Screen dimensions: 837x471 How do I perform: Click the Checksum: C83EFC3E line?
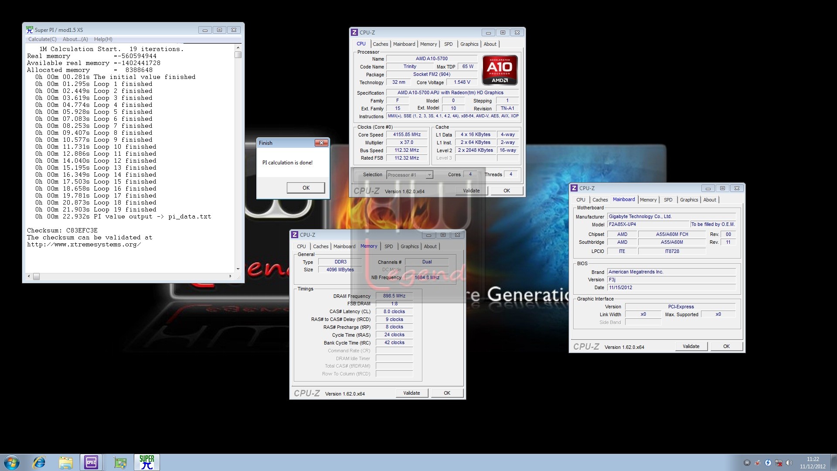tap(62, 230)
